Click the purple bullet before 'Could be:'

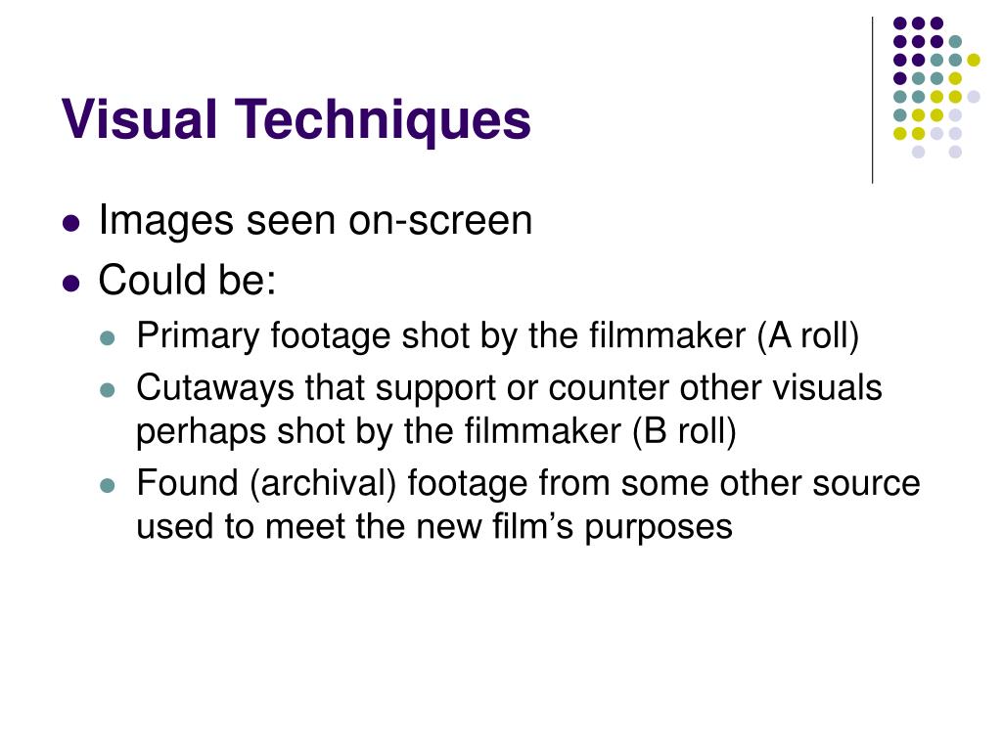pos(71,283)
